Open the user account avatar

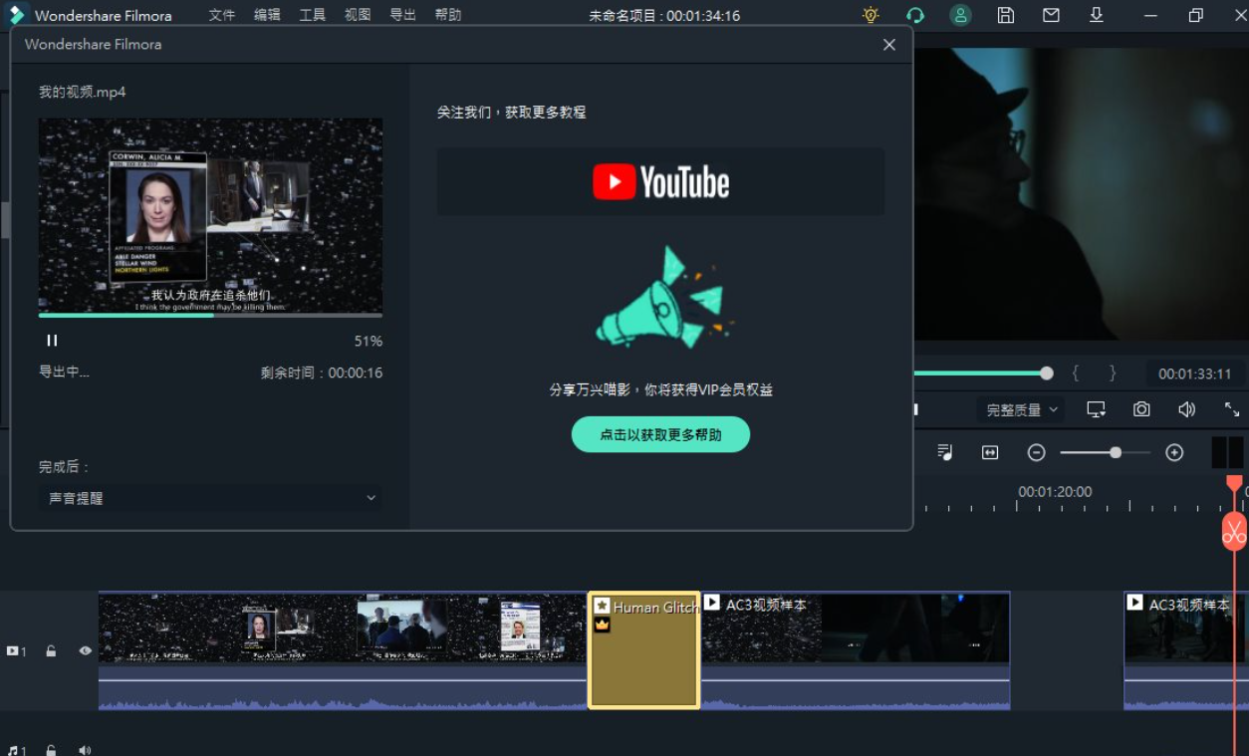click(x=960, y=15)
